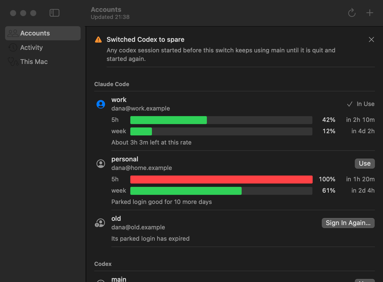Viewport: 383px width, 282px height.
Task: Click the 'work' account name
Action: pos(119,100)
